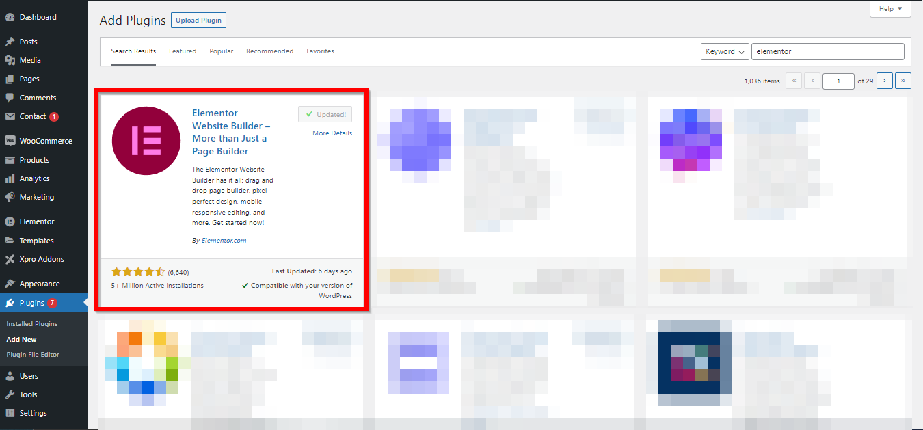Click the Plugins update count badge
The image size is (923, 430).
click(x=52, y=303)
